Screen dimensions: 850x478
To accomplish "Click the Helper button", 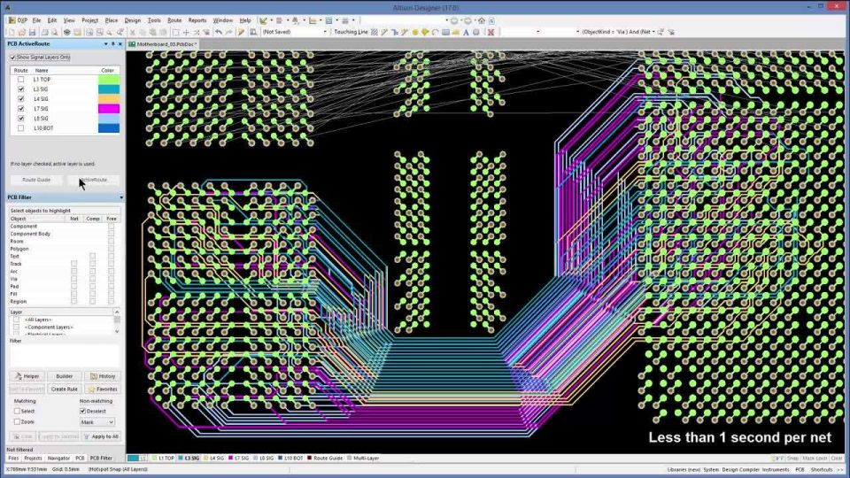I will coord(27,376).
